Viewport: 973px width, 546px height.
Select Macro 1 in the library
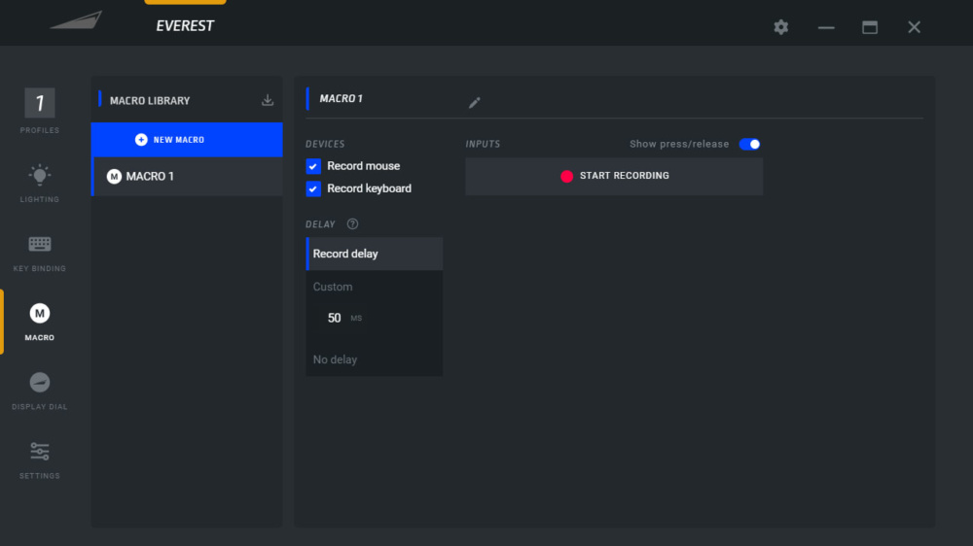187,177
